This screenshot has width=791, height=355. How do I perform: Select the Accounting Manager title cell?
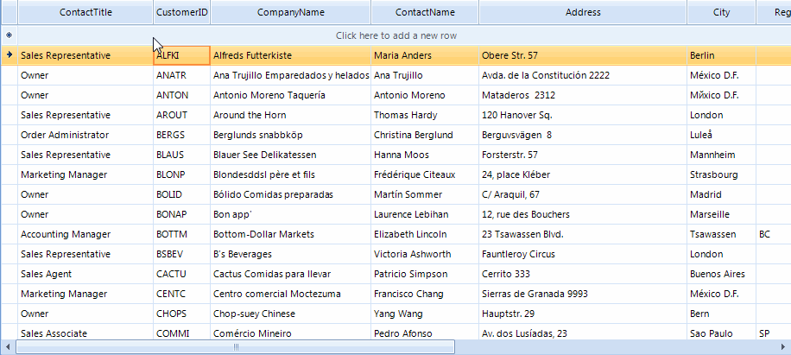85,234
